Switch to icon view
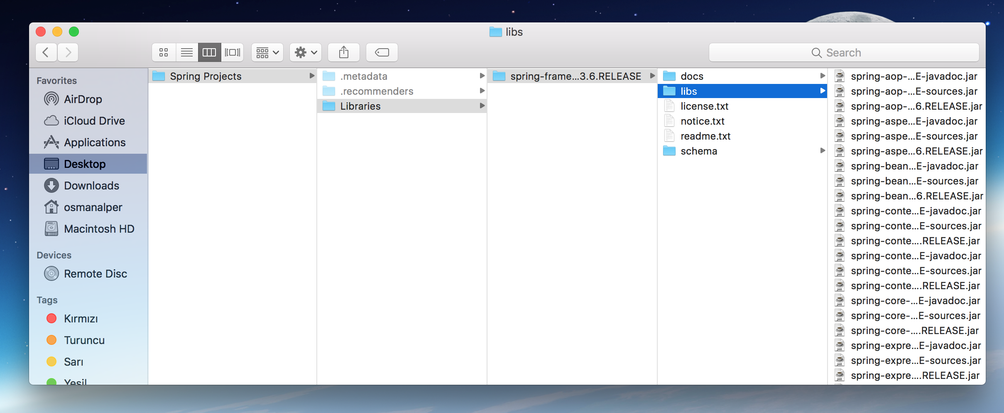The width and height of the screenshot is (1004, 413). [x=164, y=52]
